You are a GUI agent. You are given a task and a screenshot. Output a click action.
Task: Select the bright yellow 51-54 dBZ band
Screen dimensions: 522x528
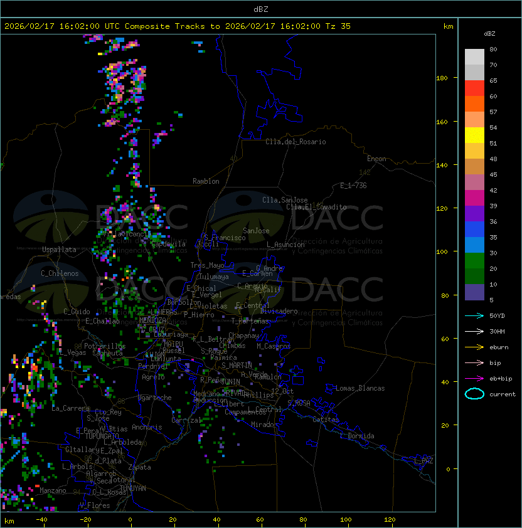474,135
